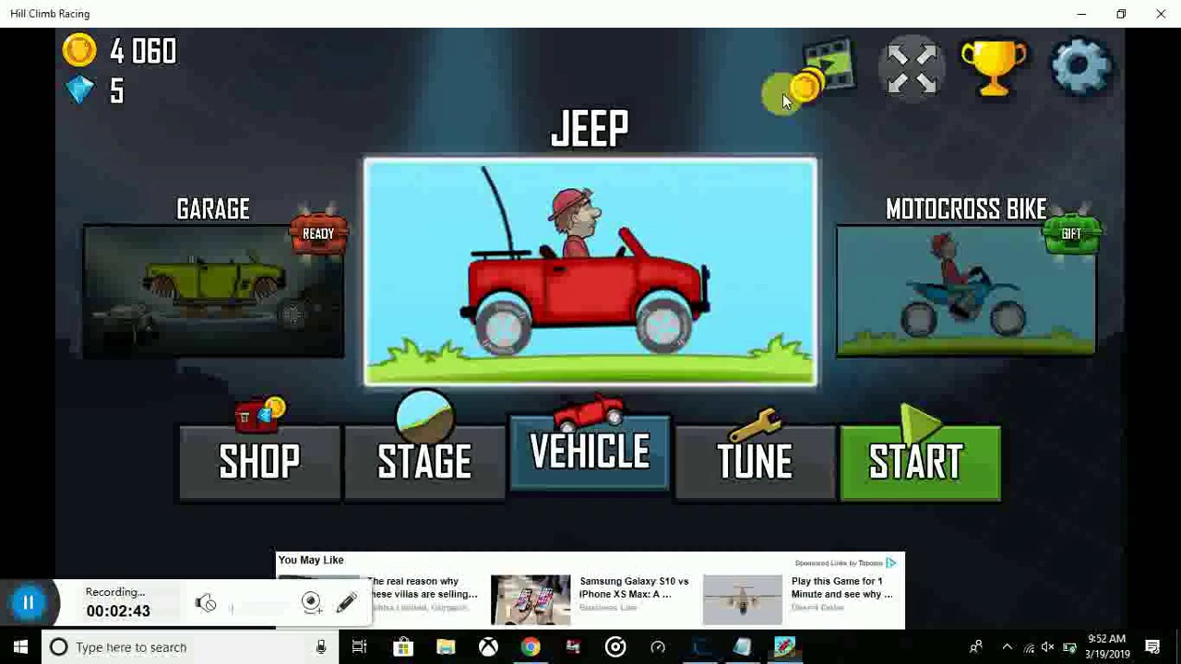
Task: Click the JEEP title text
Action: tap(590, 128)
